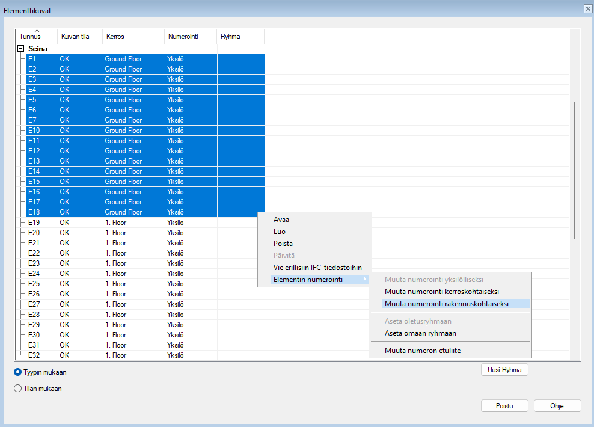Sort by the Kerros column header
Viewport: 594px width, 427px height.
coord(133,36)
